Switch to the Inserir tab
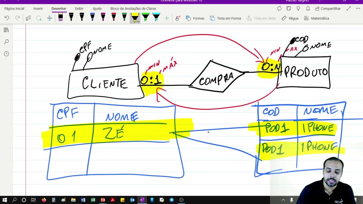 tap(38, 8)
